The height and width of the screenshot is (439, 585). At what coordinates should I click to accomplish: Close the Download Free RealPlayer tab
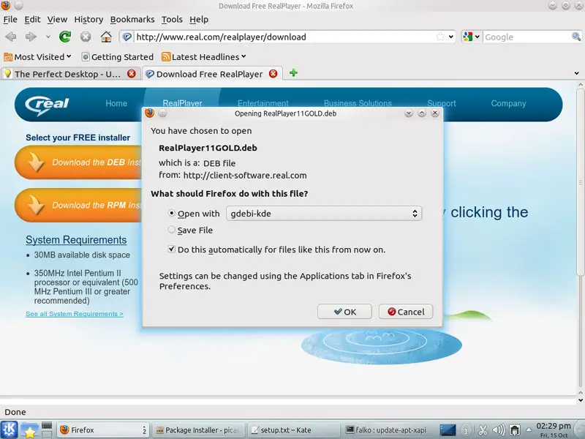(x=273, y=74)
